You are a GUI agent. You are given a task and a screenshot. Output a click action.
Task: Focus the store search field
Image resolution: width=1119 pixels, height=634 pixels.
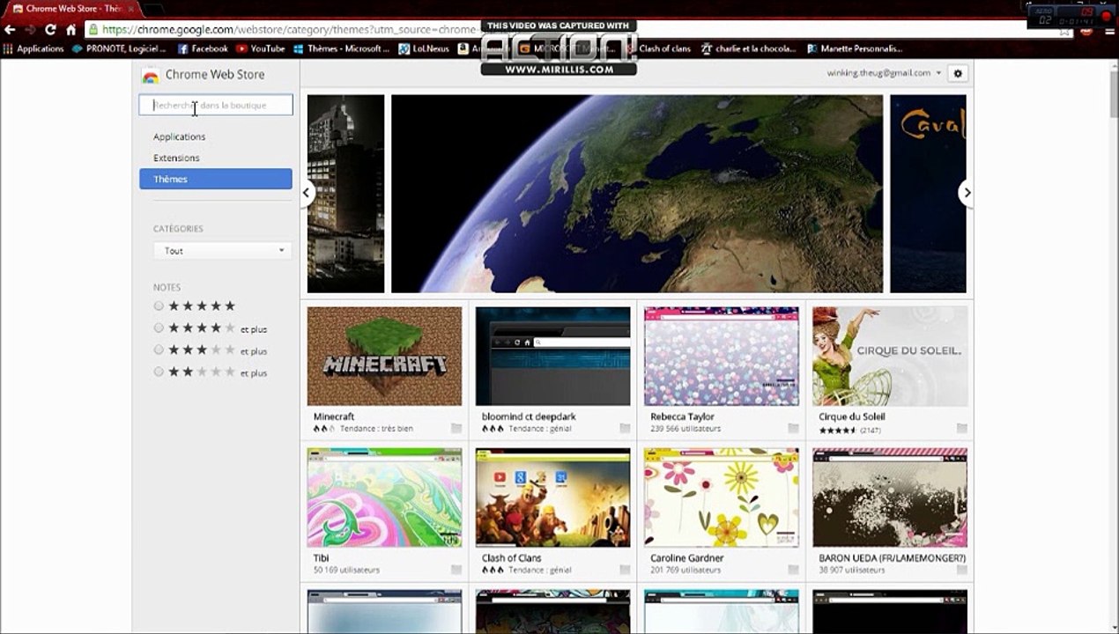point(216,105)
